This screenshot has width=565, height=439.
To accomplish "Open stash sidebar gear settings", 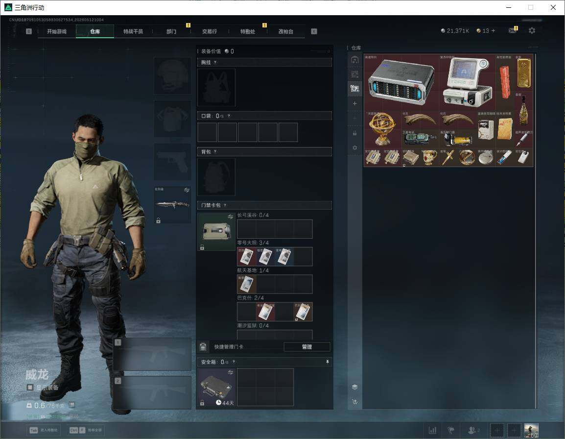I will pyautogui.click(x=354, y=147).
